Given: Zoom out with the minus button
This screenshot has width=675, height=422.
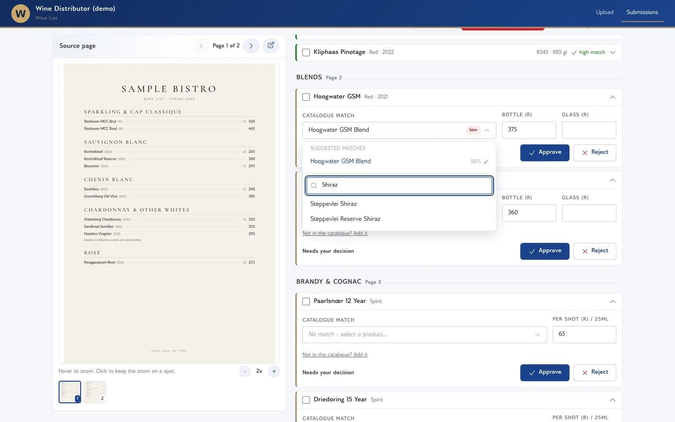Looking at the screenshot, I should [x=245, y=371].
